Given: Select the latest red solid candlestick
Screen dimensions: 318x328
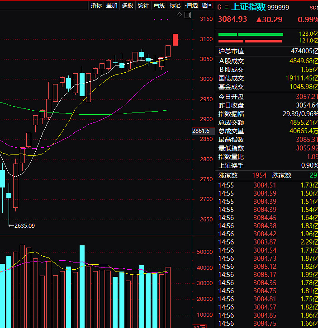Looking at the screenshot, I should (x=175, y=40).
